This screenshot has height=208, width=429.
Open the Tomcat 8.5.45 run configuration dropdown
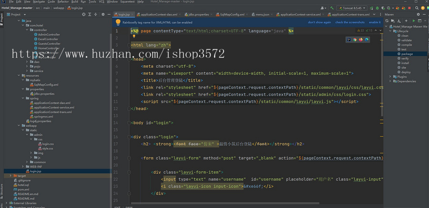(352, 8)
